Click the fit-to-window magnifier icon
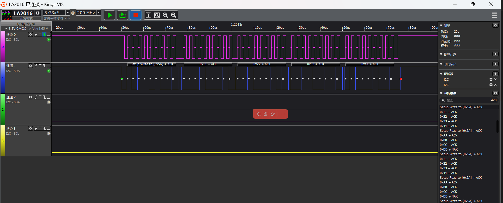 (157, 15)
